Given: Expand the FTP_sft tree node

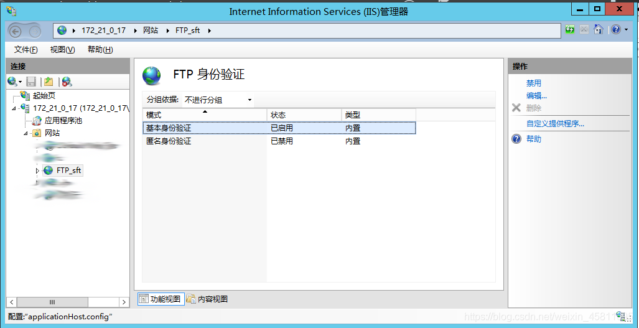Looking at the screenshot, I should click(x=37, y=171).
